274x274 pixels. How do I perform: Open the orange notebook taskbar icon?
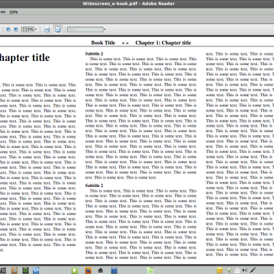click(14, 271)
